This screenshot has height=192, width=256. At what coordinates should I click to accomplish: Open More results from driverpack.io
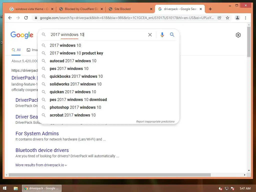41,165
